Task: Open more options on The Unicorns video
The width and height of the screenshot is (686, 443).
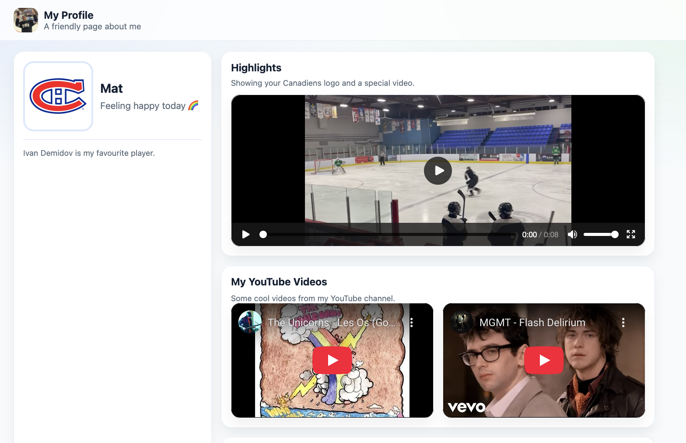Action: (411, 323)
